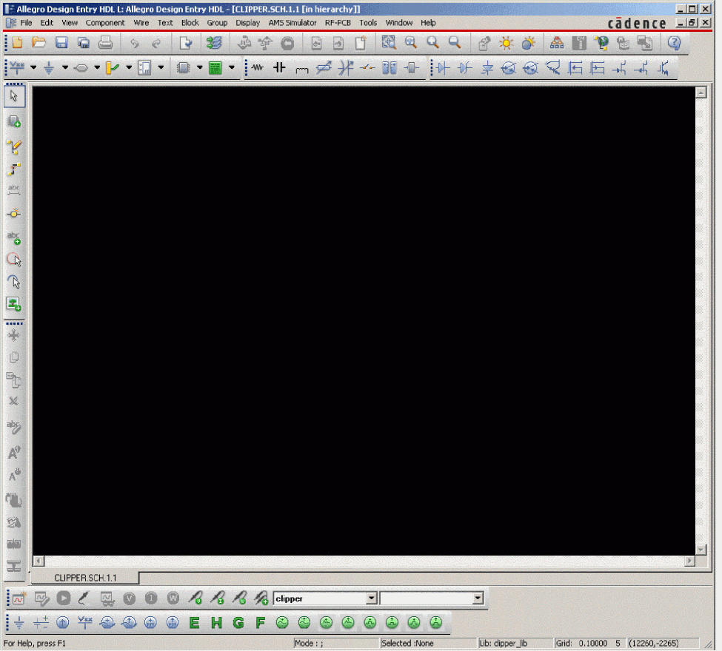Click the New document icon

17,43
